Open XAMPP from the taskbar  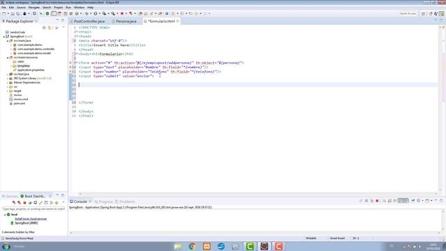click(207, 246)
